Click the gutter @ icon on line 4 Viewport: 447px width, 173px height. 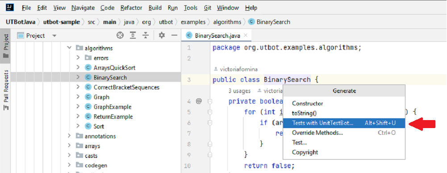coord(199,101)
